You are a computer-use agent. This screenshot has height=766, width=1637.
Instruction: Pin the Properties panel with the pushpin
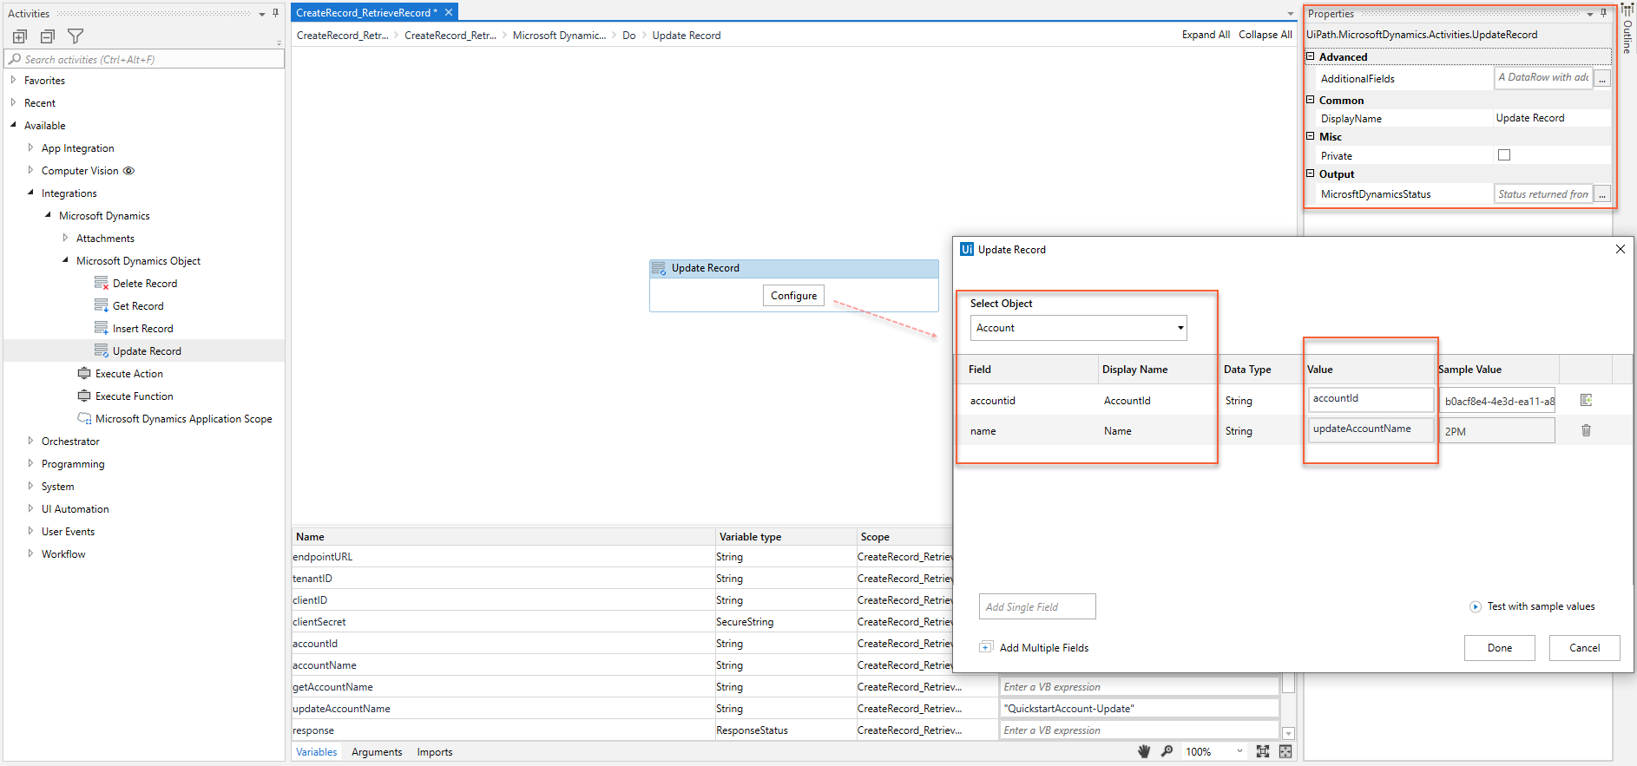point(1603,13)
